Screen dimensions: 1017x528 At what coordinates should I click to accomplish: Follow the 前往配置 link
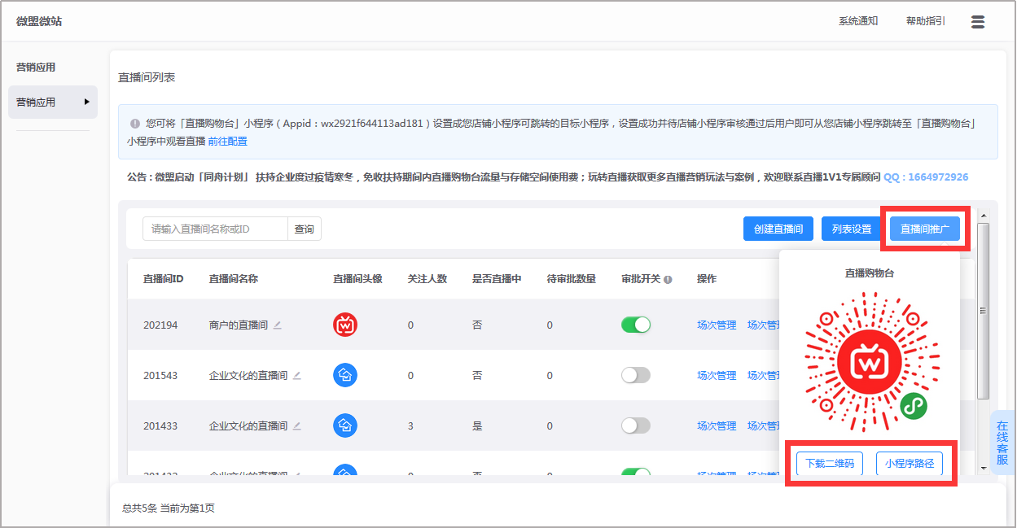click(228, 142)
